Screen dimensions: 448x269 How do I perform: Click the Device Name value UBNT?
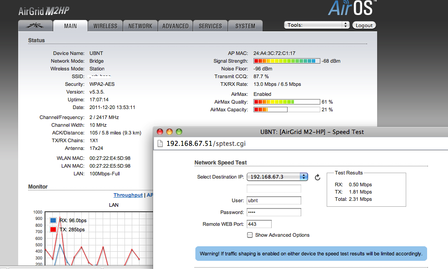pyautogui.click(x=96, y=53)
